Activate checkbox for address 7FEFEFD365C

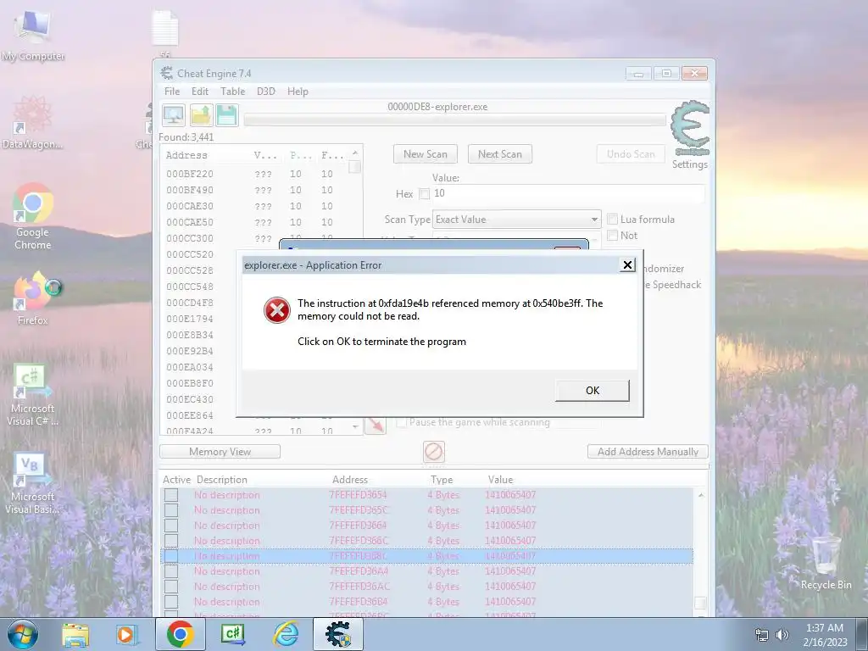(x=171, y=509)
